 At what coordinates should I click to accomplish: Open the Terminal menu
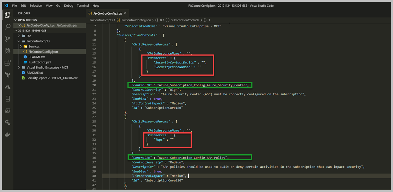[x=83, y=5]
